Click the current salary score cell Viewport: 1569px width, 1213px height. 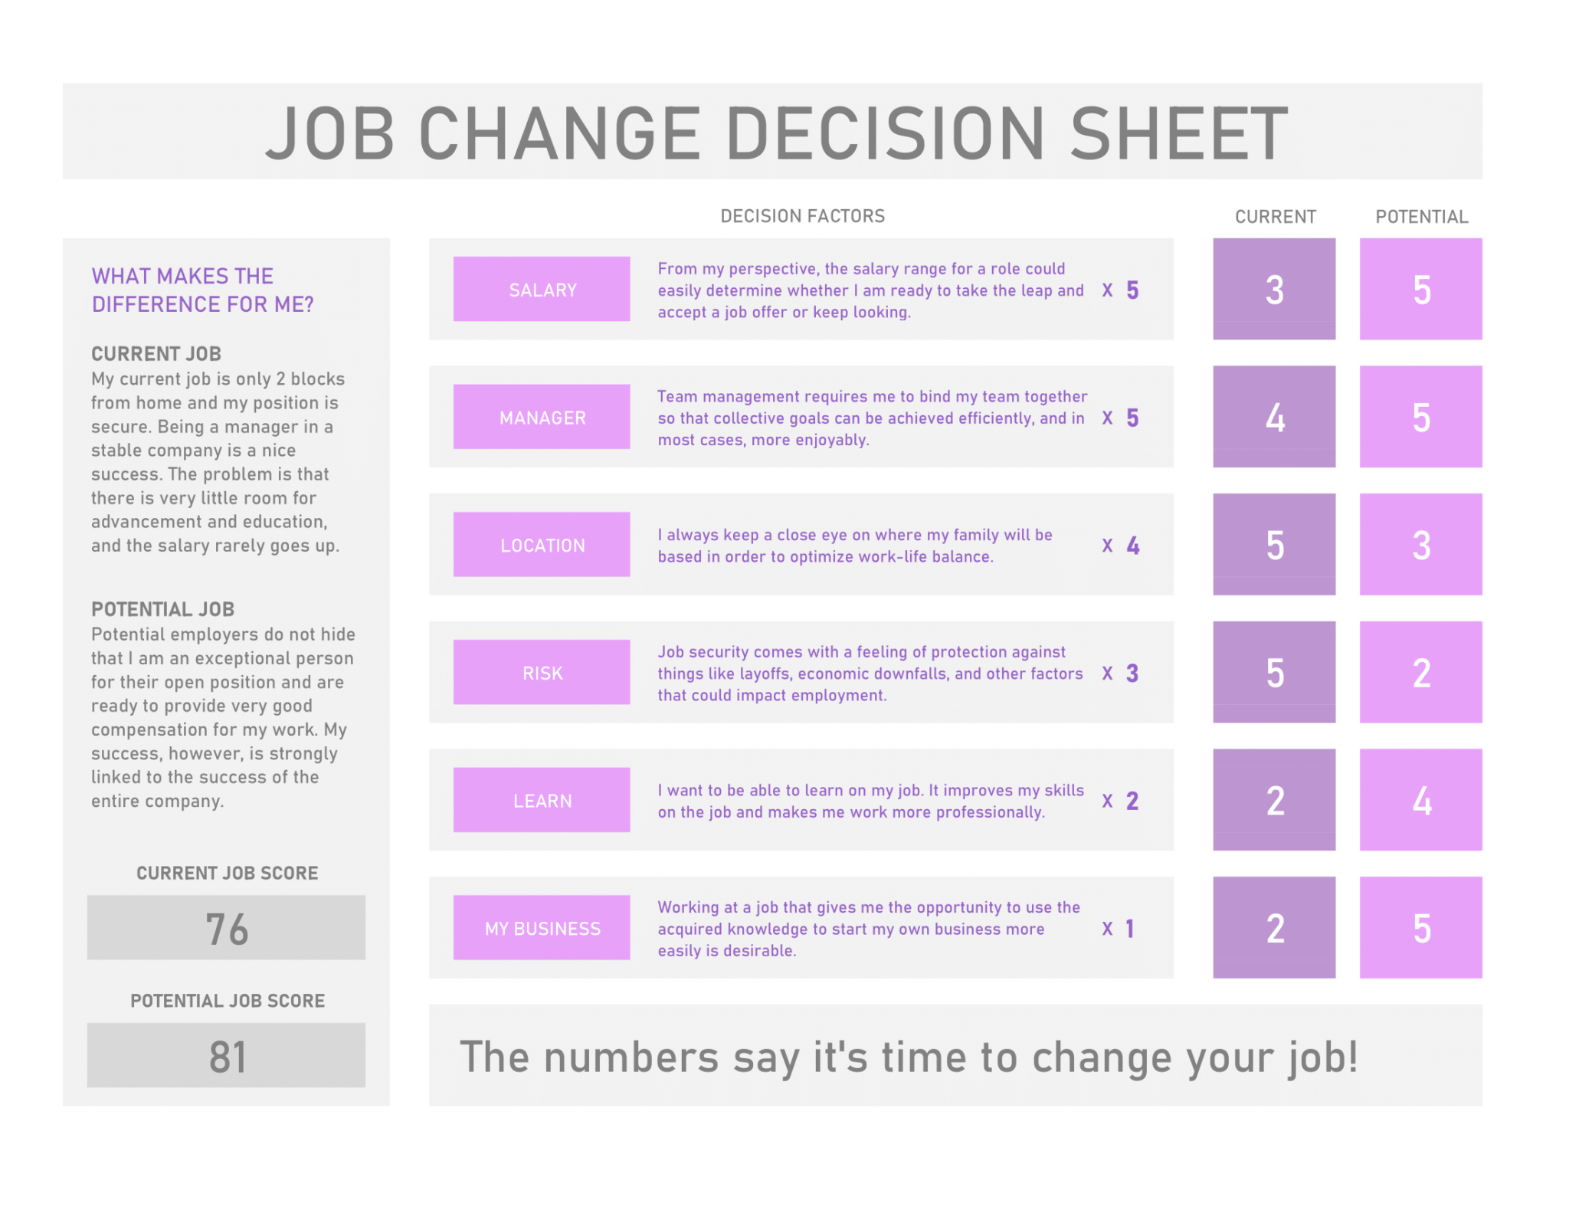coord(1274,289)
